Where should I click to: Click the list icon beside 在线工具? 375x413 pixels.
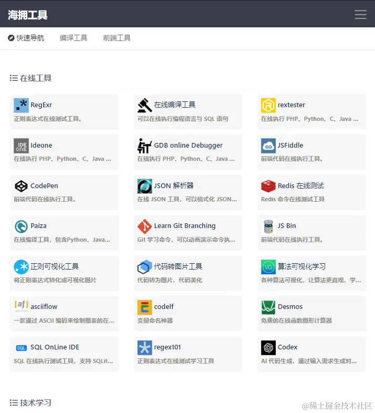click(x=14, y=78)
